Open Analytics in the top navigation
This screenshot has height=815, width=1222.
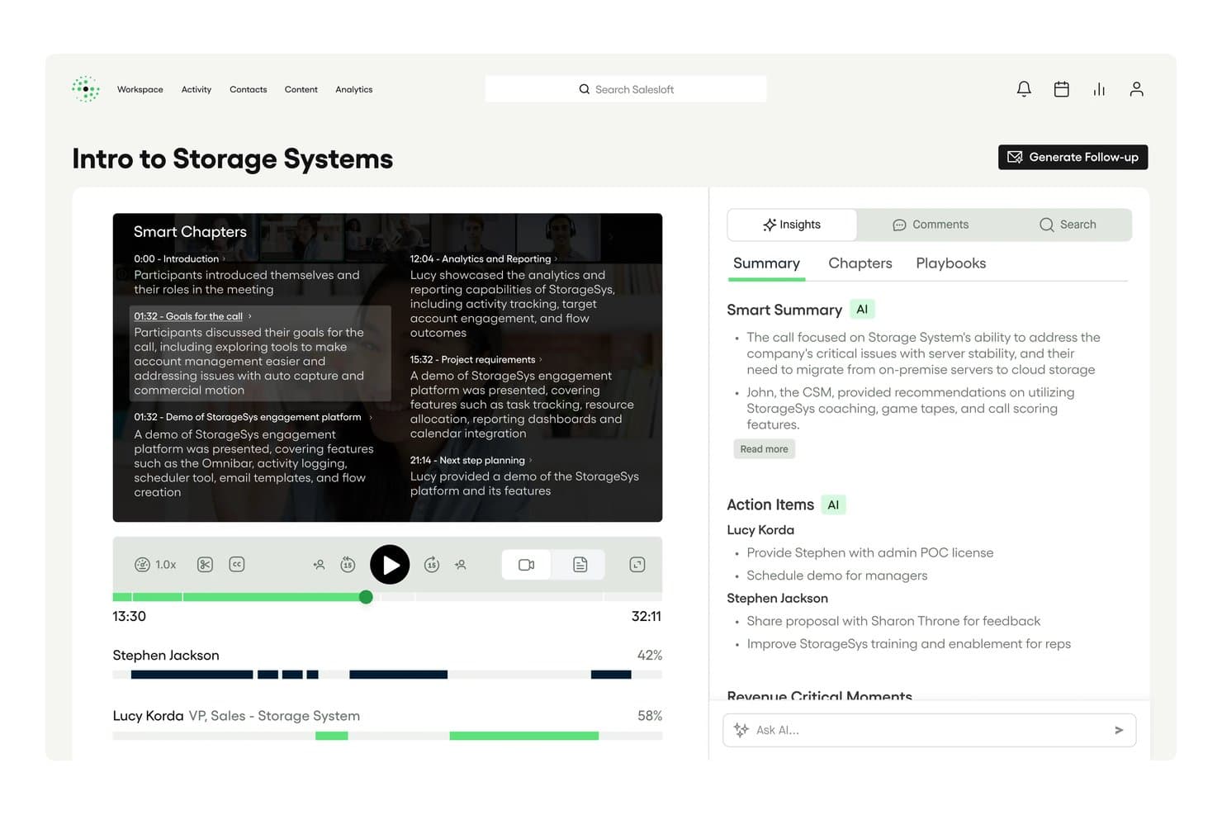pos(354,89)
